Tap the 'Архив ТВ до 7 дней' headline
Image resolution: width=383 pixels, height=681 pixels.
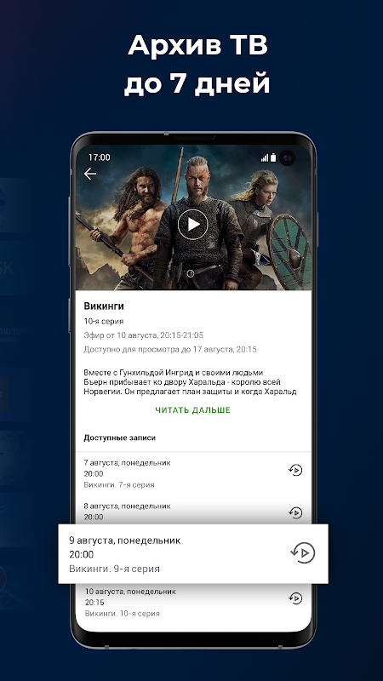point(197,63)
